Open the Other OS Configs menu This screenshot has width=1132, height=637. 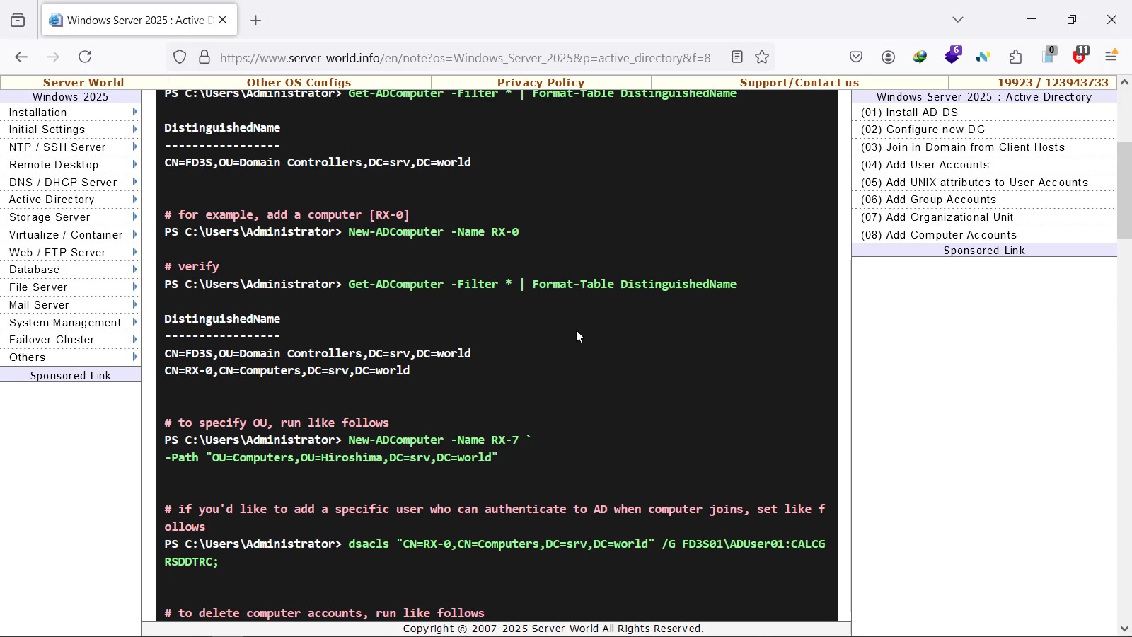299,83
